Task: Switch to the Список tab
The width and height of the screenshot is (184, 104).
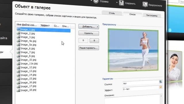Action: [133, 14]
